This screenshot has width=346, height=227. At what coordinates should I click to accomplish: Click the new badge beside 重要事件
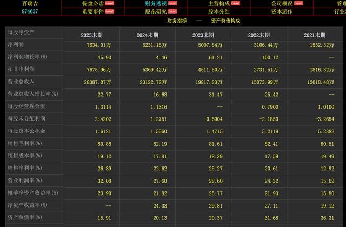109,11
